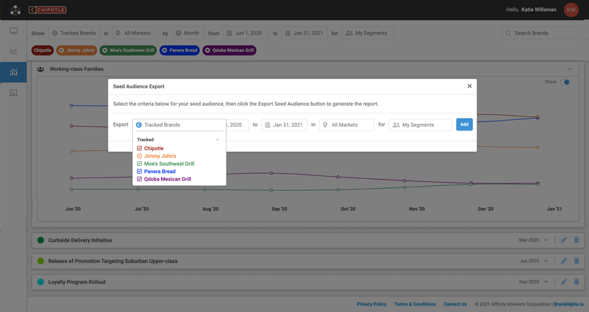Click the Chipotle brand logo
Image resolution: width=589 pixels, height=312 pixels.
47,10
